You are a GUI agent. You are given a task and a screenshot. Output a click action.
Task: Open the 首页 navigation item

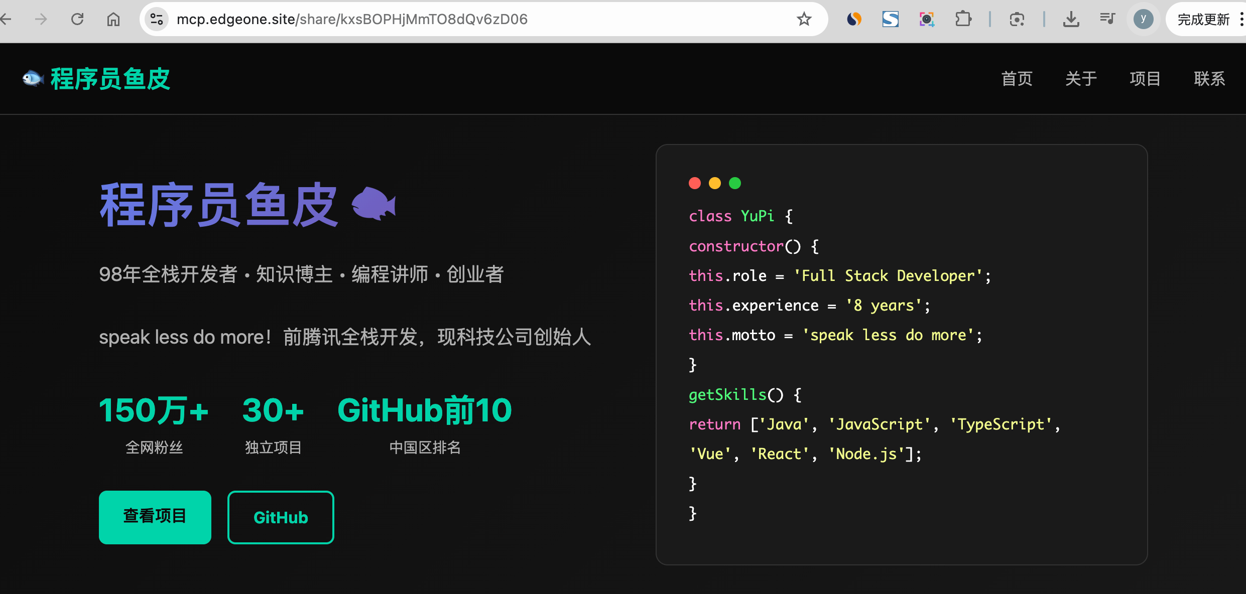(1017, 79)
